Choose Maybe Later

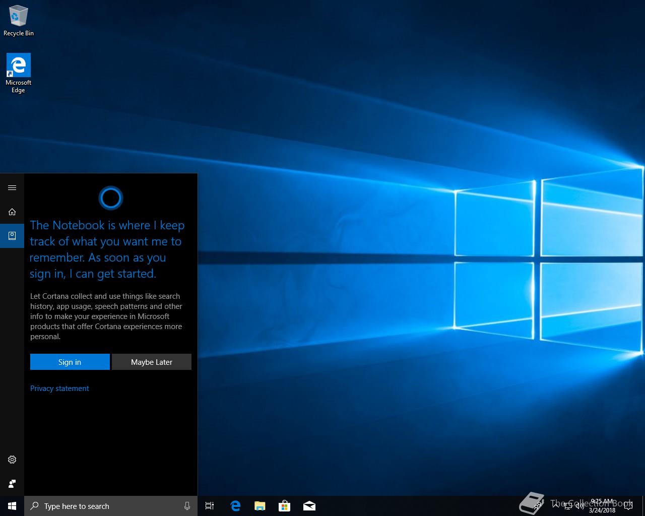[x=151, y=362]
